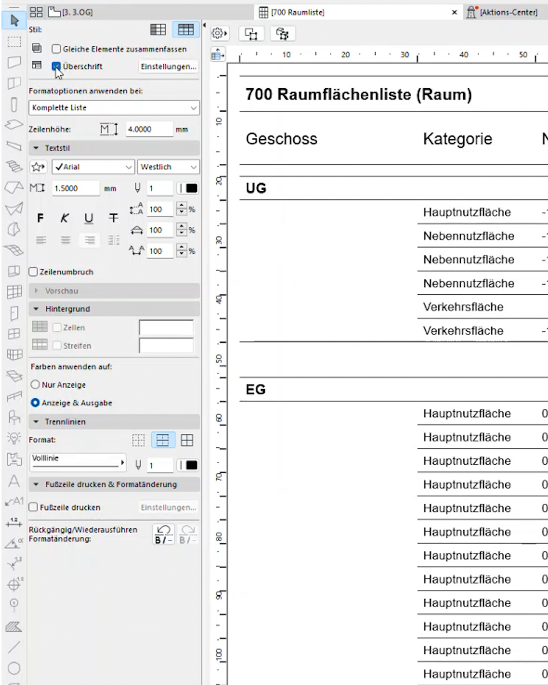The width and height of the screenshot is (548, 685).
Task: Select the linear Dimension tool
Action: click(x=14, y=522)
